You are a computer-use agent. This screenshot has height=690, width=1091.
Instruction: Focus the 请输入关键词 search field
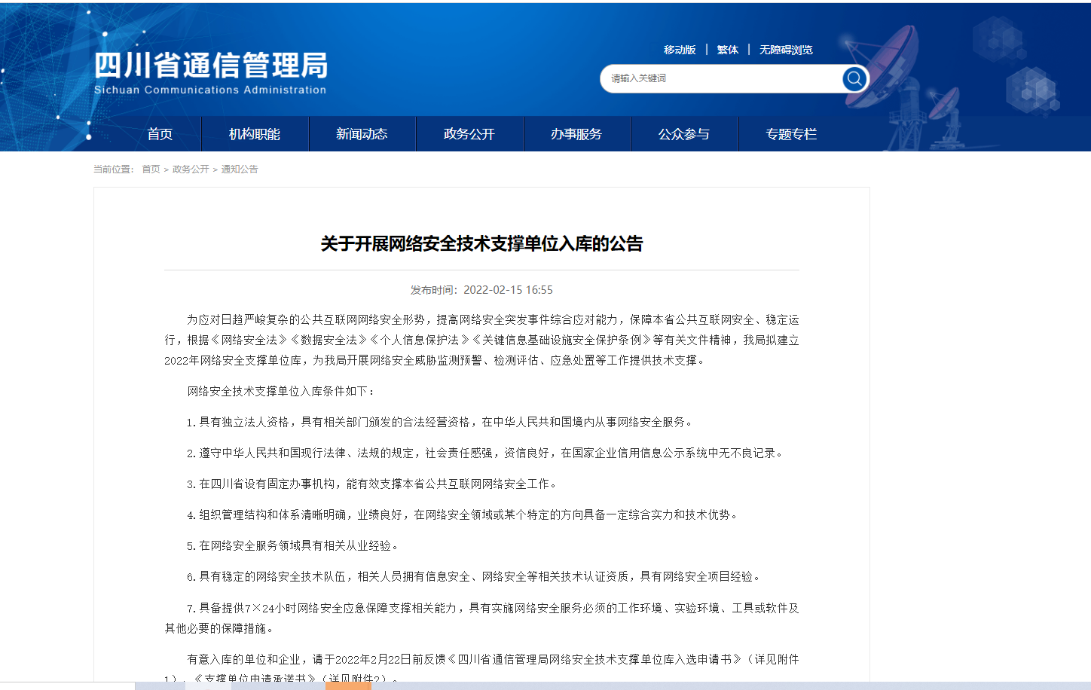pos(721,78)
